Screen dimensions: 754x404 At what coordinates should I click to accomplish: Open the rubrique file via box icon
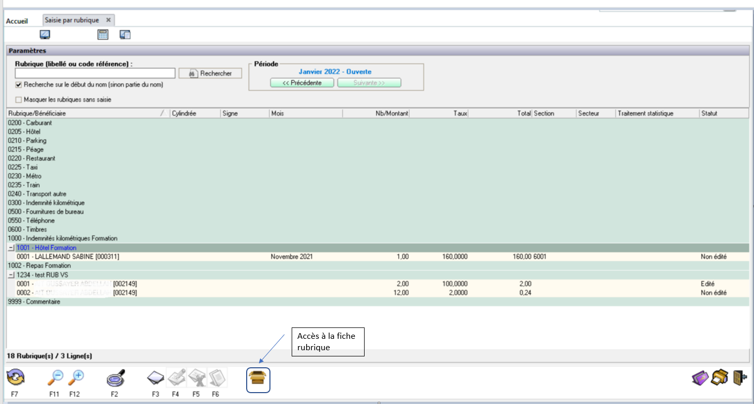pyautogui.click(x=258, y=379)
